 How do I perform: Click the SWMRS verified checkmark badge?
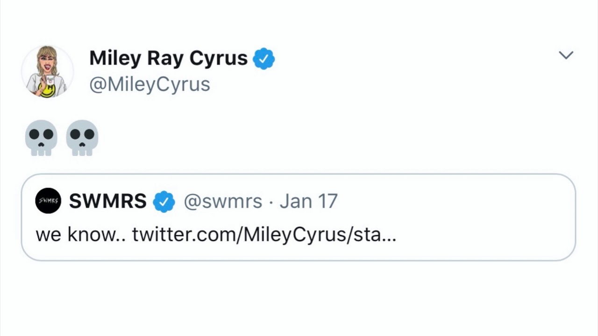164,201
